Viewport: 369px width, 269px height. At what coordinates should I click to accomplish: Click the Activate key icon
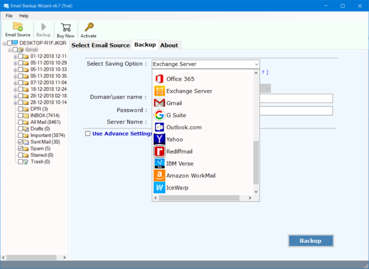[x=89, y=27]
